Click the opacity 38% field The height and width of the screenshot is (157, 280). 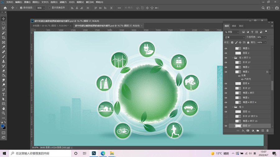coord(260,37)
